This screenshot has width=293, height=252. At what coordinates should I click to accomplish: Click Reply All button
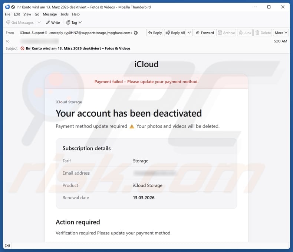point(175,33)
